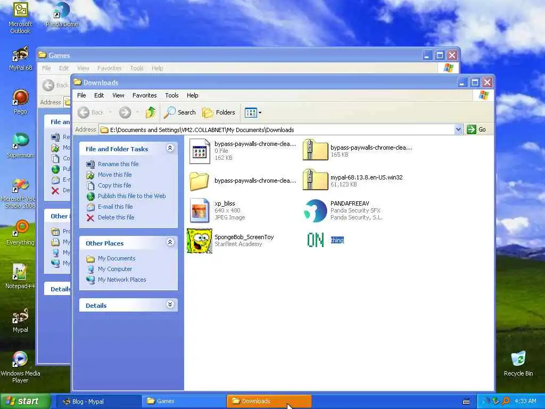
Task: Open Help menu in Games window
Action: (157, 68)
